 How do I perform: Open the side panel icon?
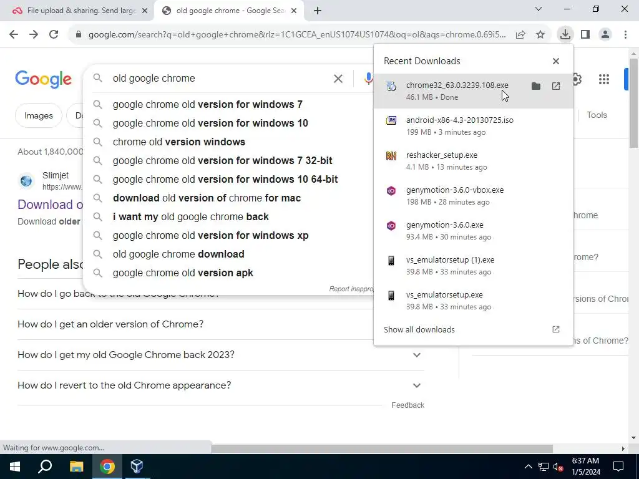coord(585,34)
